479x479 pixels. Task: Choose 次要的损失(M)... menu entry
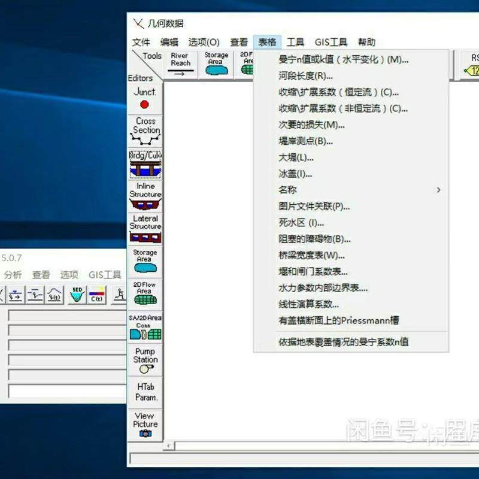click(351, 125)
